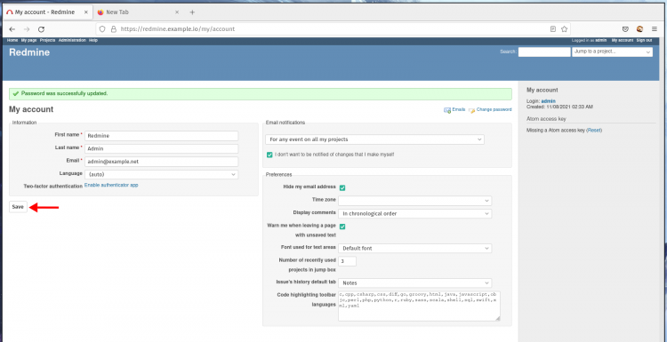
Task: Click the browser Forward arrow
Action: (27, 29)
